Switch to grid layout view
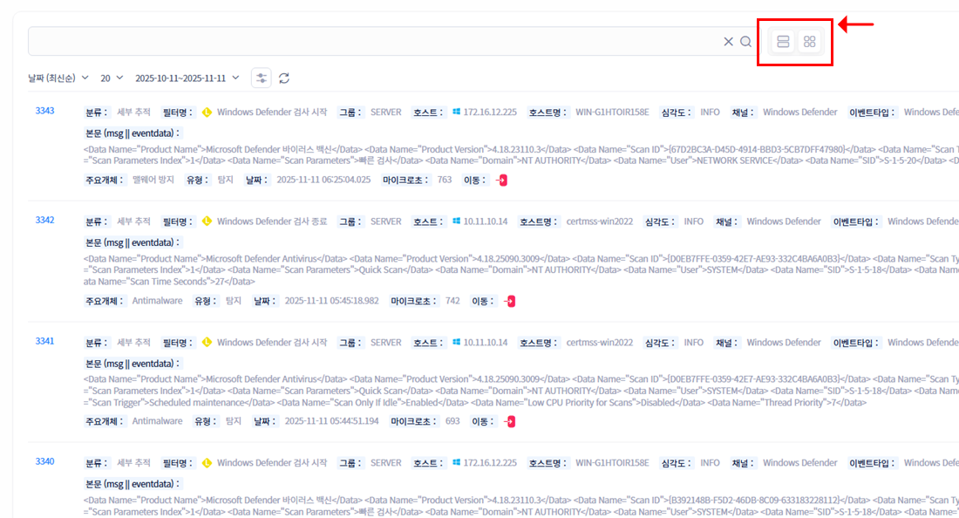 point(809,42)
